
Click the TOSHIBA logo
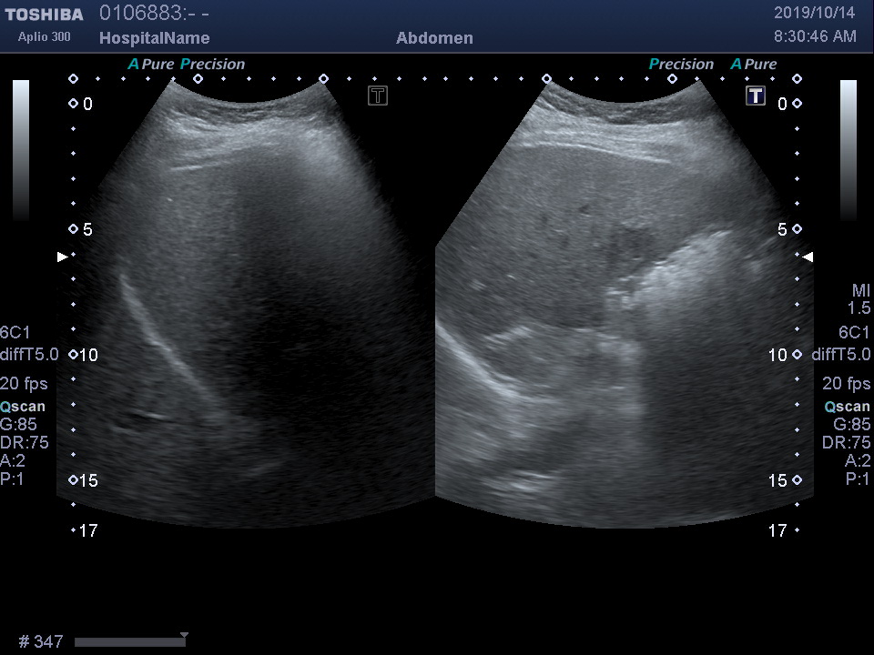44,15
